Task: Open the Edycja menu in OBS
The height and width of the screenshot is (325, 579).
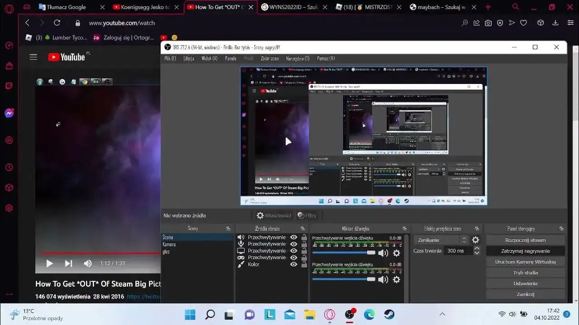Action: pyautogui.click(x=188, y=58)
